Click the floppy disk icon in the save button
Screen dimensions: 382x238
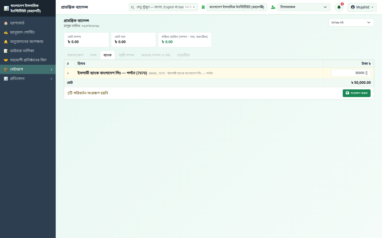(348, 93)
